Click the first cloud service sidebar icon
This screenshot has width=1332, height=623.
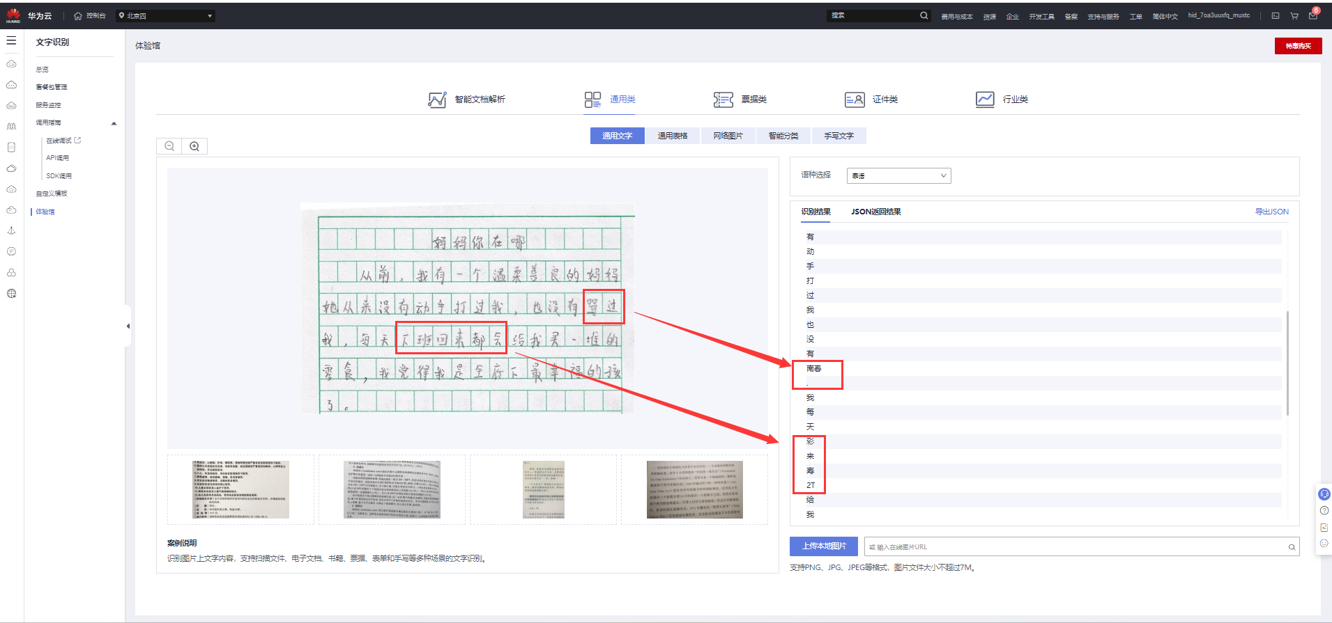point(11,64)
